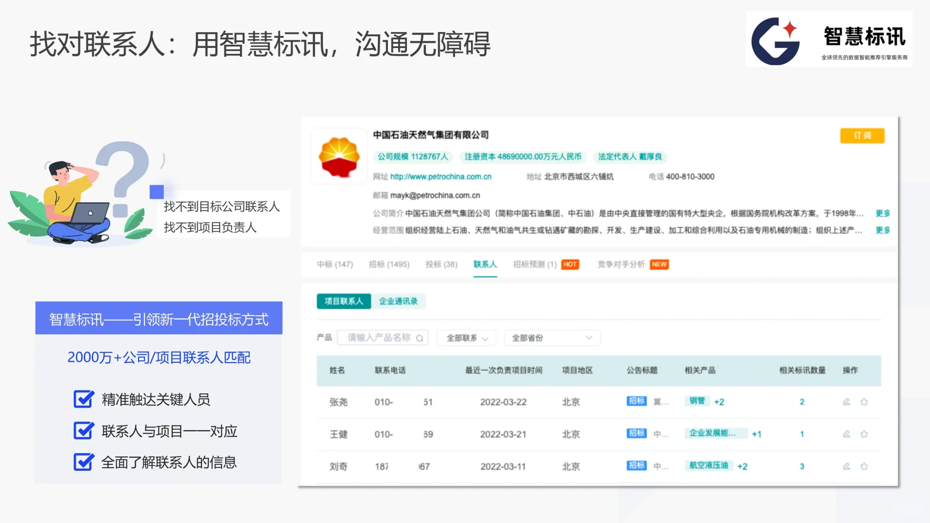Expand the 全部省份 dropdown
930x523 pixels.
[552, 338]
